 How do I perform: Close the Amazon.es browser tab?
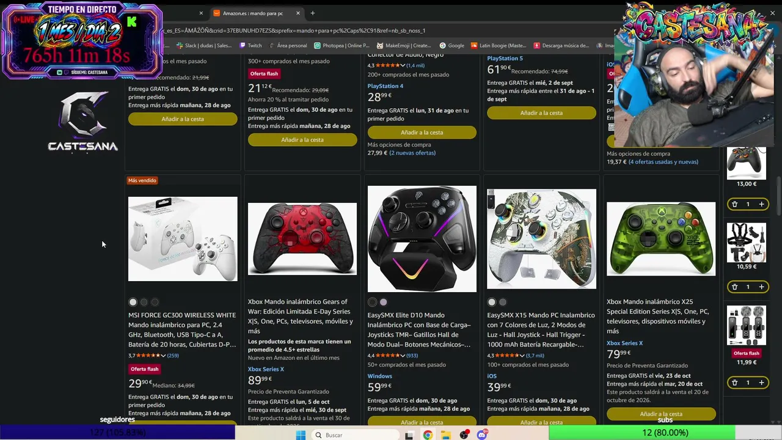(298, 13)
